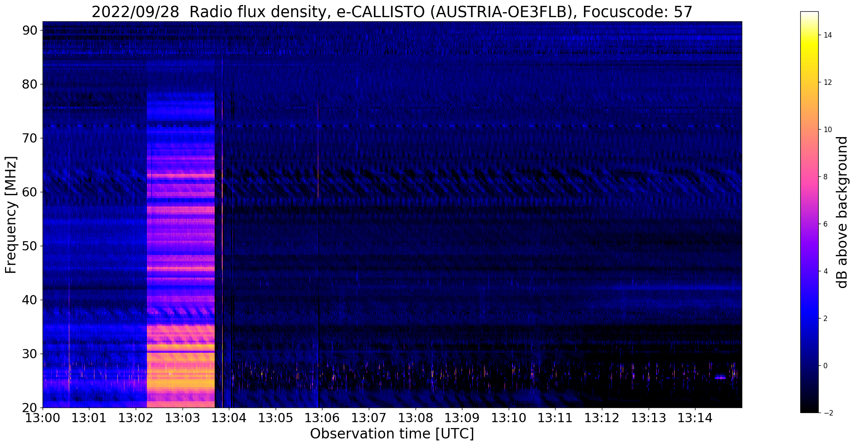Click the 13:14 time tick label
Screen dimensions: 855x446
695,417
